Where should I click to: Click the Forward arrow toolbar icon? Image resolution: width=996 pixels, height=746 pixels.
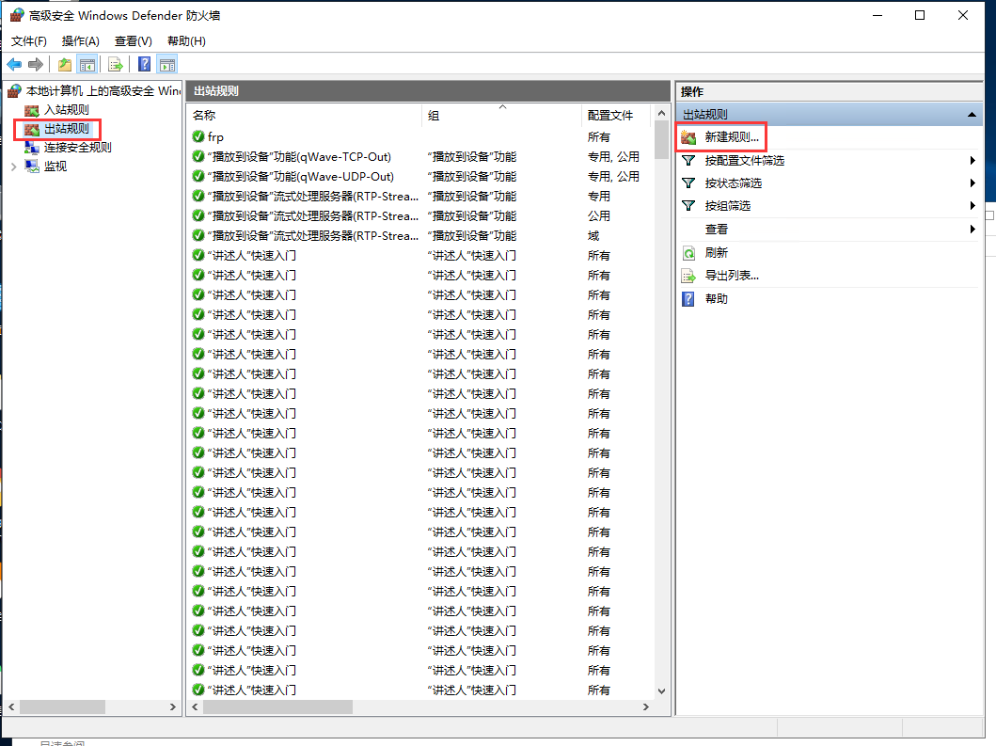[x=36, y=64]
